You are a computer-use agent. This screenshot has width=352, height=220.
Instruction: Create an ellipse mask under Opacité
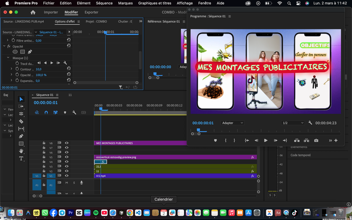(x=15, y=52)
